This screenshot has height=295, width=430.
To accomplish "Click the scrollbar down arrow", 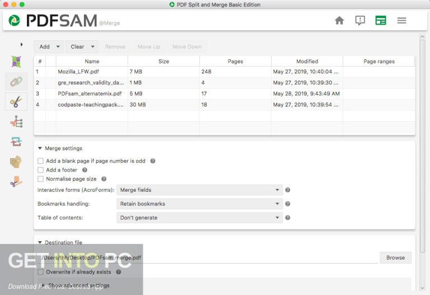I will tap(422, 288).
